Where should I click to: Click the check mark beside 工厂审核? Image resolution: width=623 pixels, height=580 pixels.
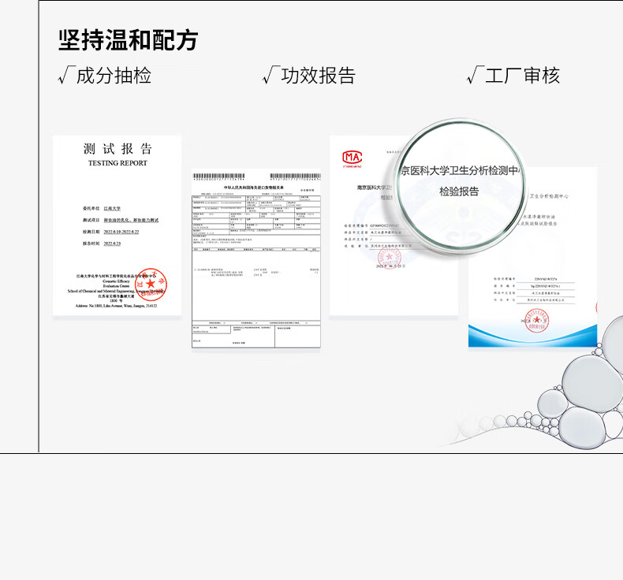[476, 76]
